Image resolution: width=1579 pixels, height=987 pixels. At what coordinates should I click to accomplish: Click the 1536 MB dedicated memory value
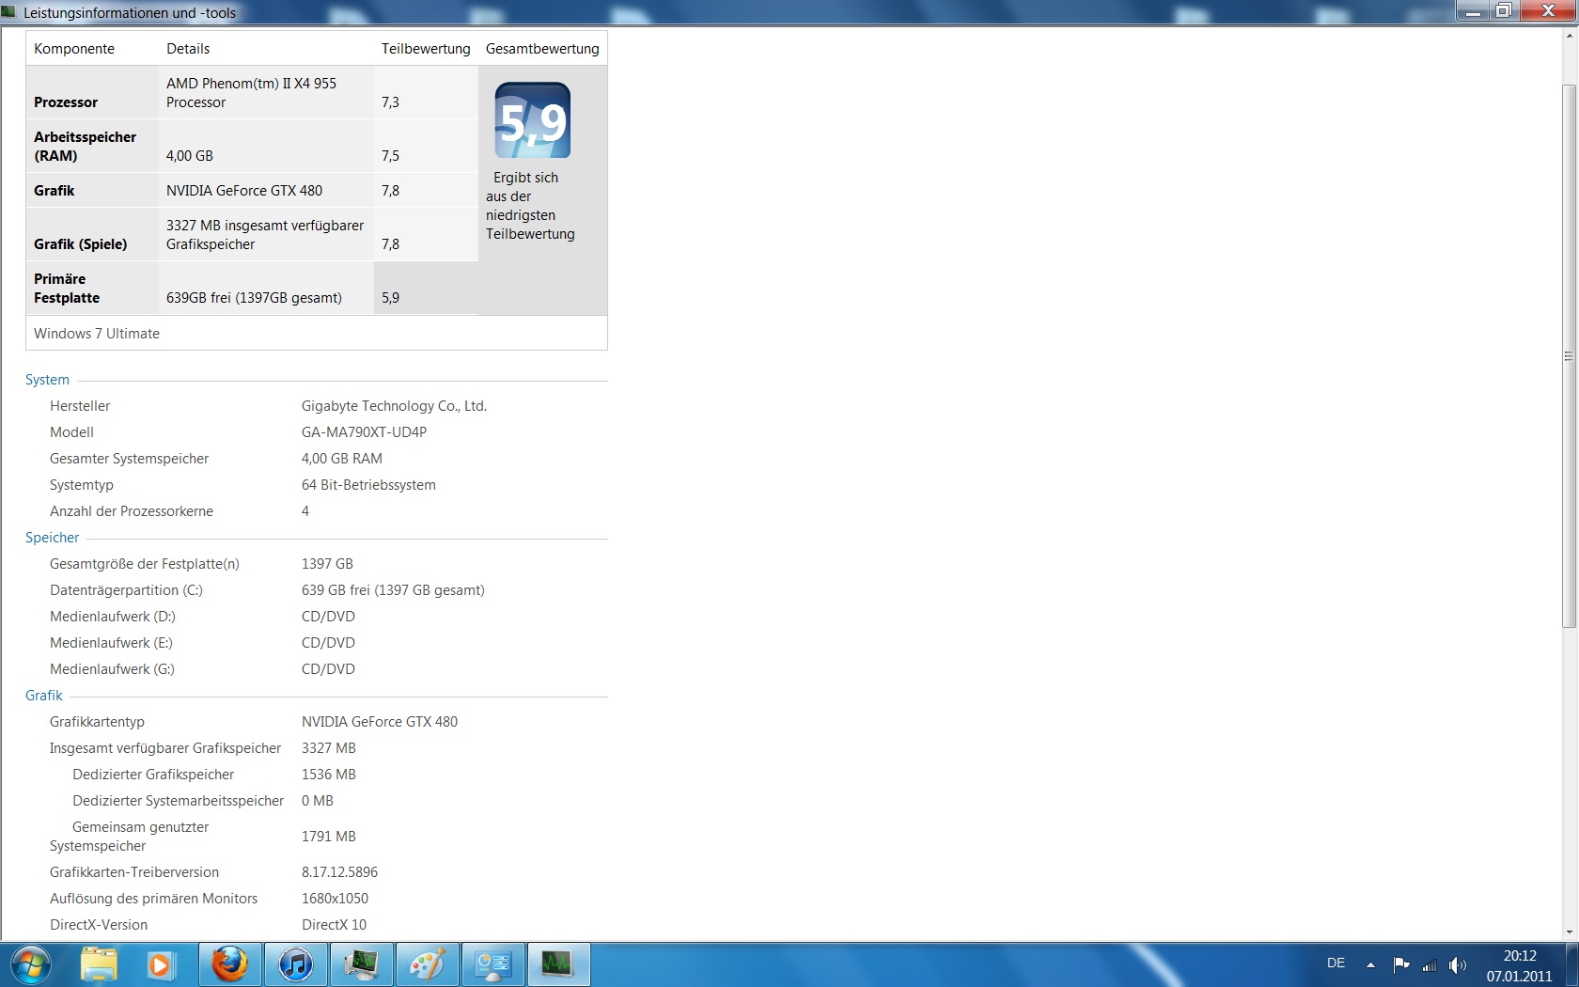[x=329, y=775]
